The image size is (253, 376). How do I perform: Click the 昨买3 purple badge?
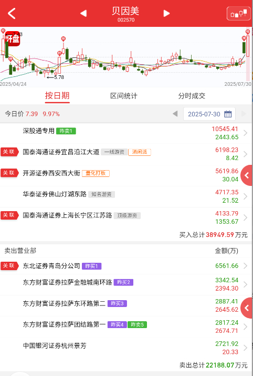(117, 303)
